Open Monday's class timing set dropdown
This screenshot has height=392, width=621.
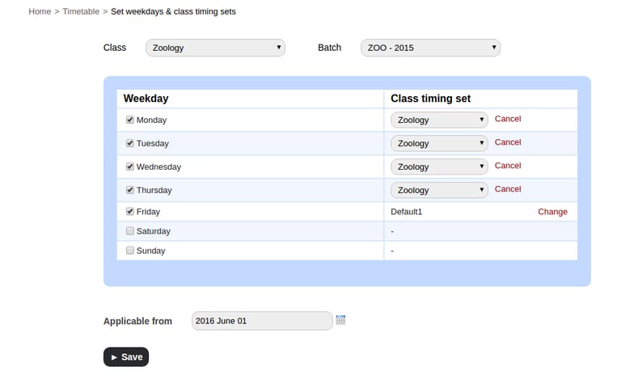[x=439, y=120]
